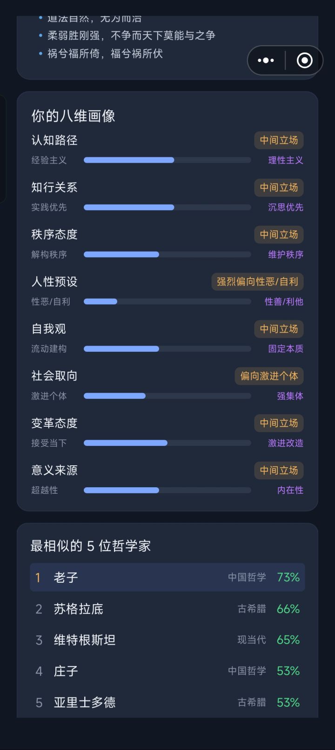The width and height of the screenshot is (335, 750).
Task: Open 维特根斯坦 philosopher row
Action: 167,640
